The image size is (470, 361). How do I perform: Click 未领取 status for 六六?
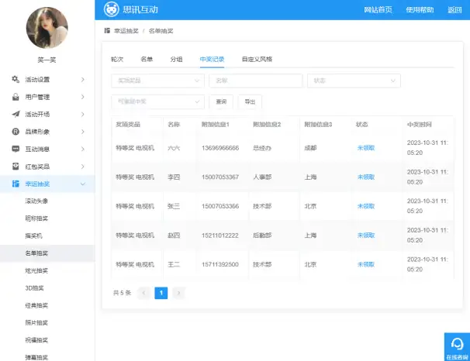(x=366, y=147)
